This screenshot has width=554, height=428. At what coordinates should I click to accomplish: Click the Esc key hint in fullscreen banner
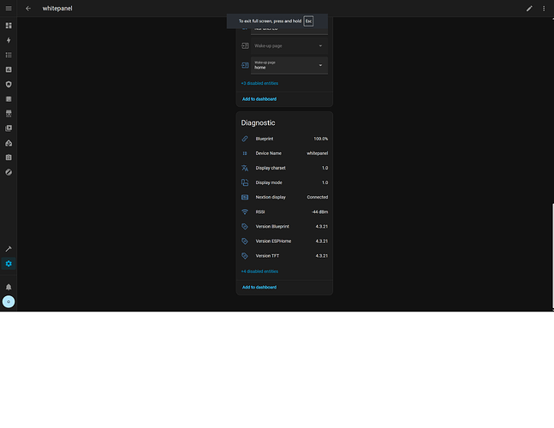[x=308, y=21]
